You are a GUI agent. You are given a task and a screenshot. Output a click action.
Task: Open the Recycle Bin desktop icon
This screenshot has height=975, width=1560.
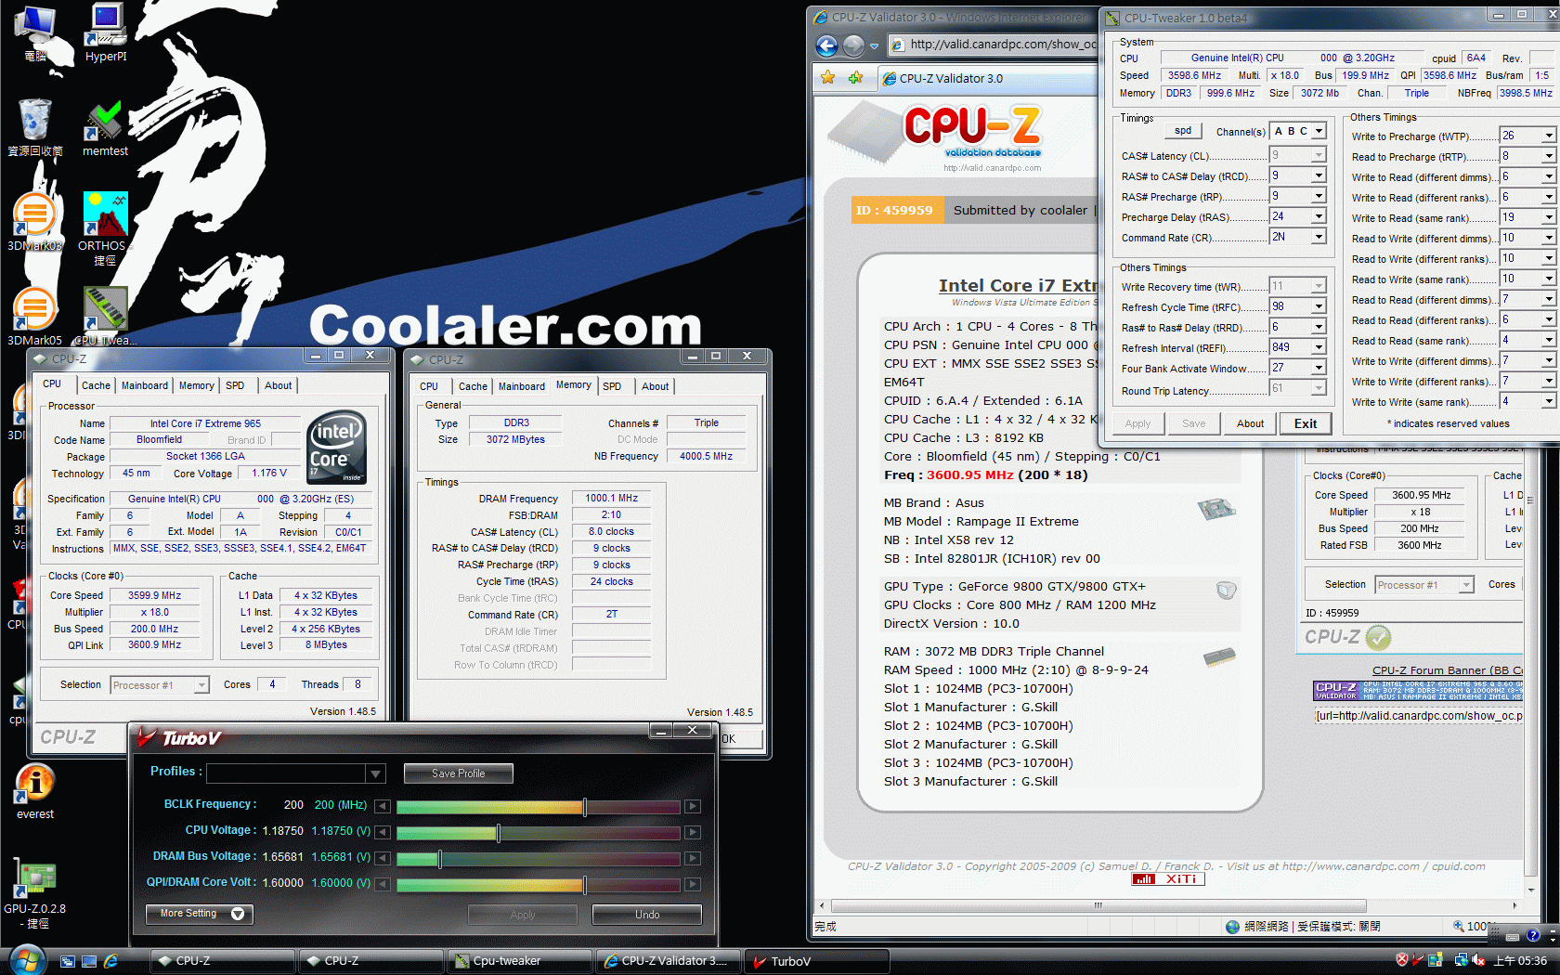(x=35, y=128)
